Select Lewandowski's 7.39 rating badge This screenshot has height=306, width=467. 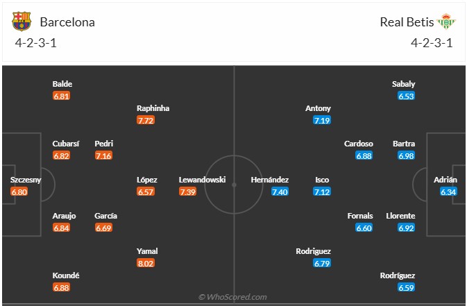point(187,192)
